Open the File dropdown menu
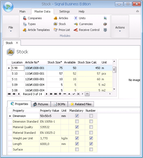Viewport: 143px width, 158px height. tap(11, 26)
